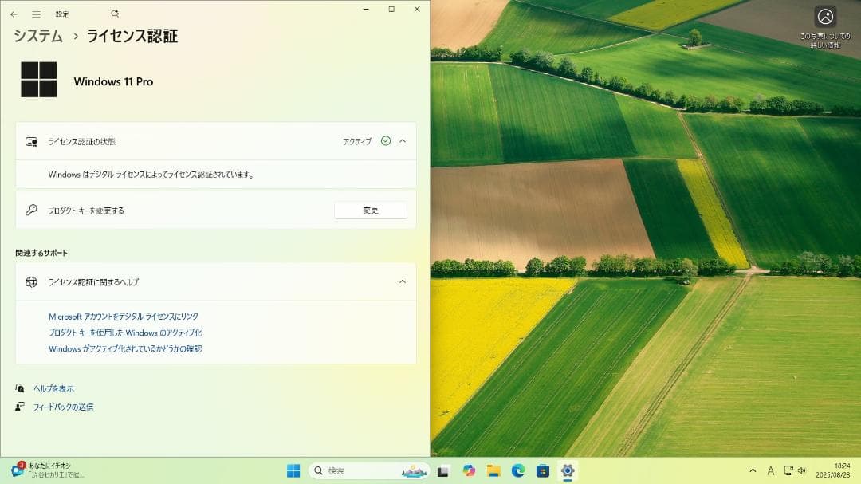Open Microsoft Store from the taskbar
861x484 pixels.
(548, 470)
